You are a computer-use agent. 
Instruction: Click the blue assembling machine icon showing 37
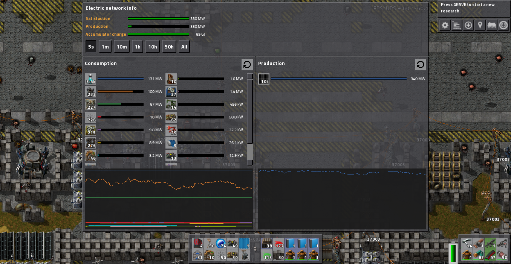tap(171, 92)
